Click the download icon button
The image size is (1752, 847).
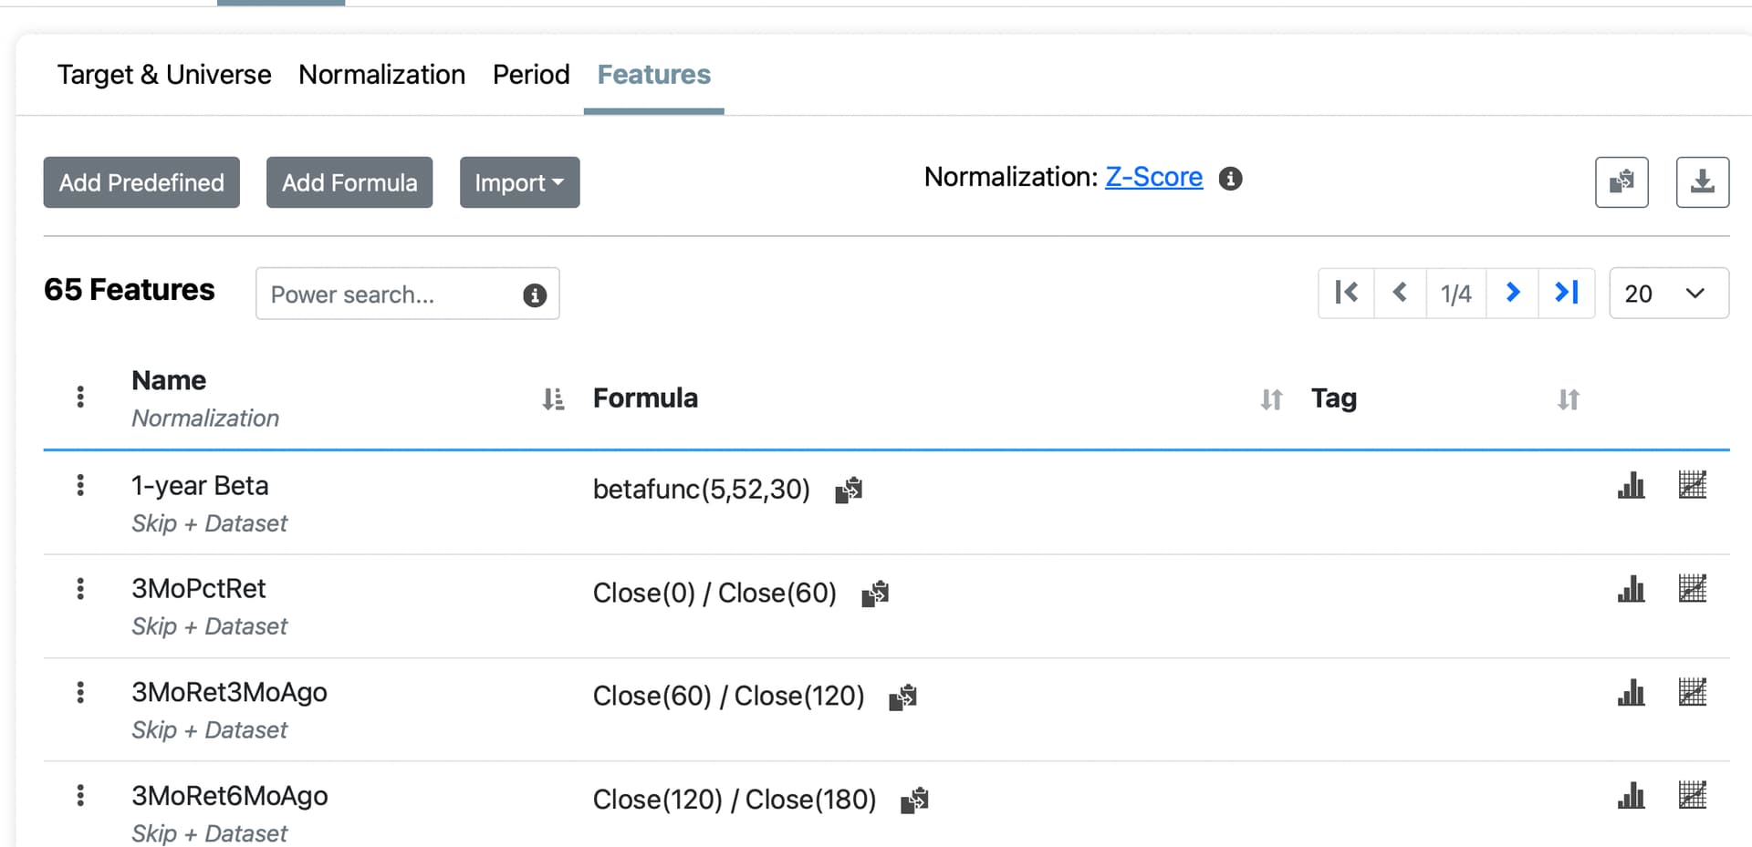coord(1702,182)
